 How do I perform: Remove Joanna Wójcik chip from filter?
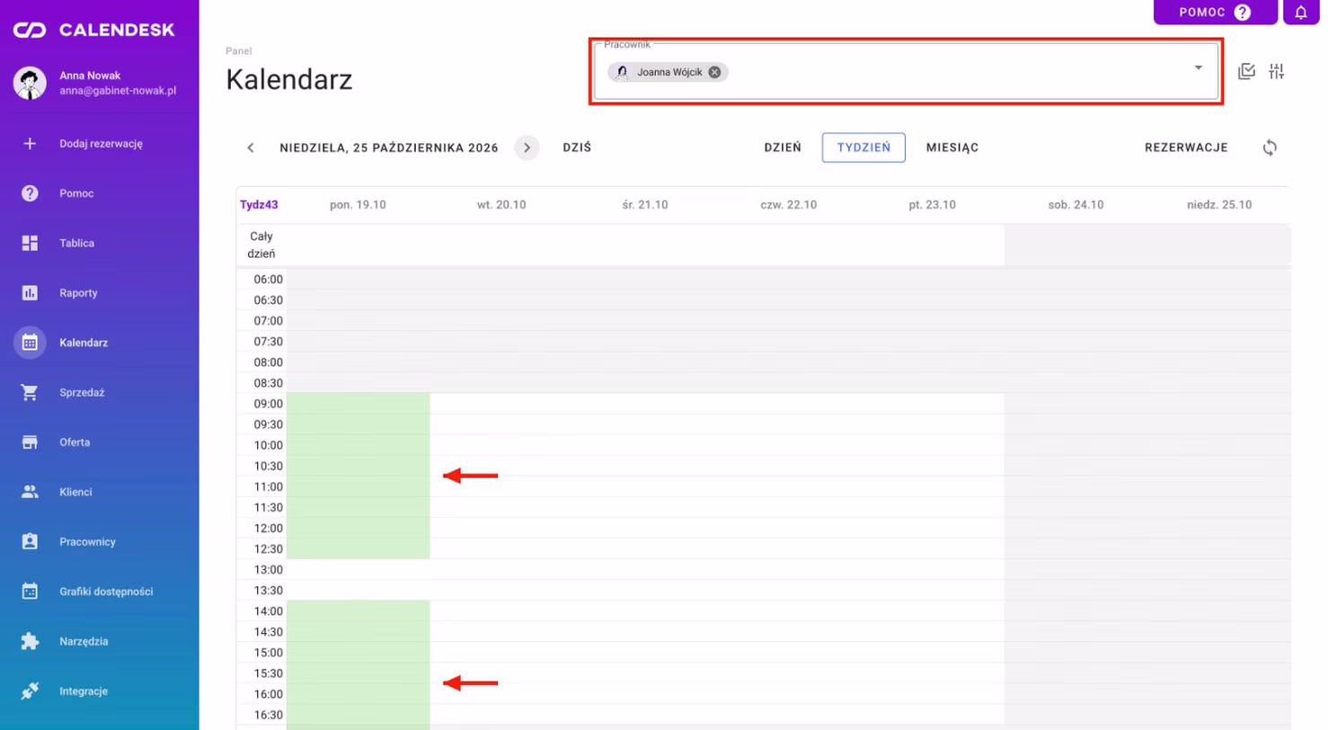[714, 72]
